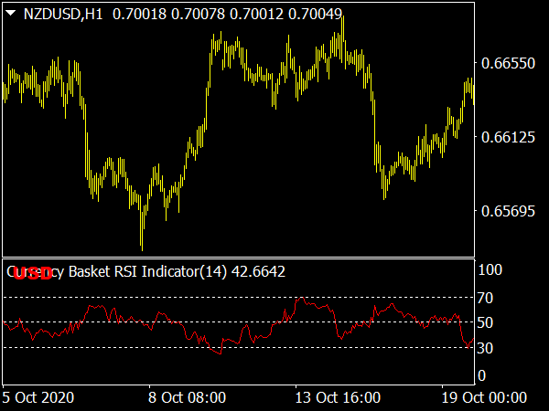The height and width of the screenshot is (411, 549).
Task: Click the 13 Oct 16:00 time label
Action: 338,397
